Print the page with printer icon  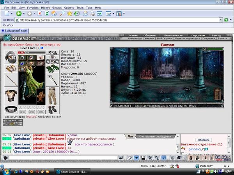coord(92,14)
